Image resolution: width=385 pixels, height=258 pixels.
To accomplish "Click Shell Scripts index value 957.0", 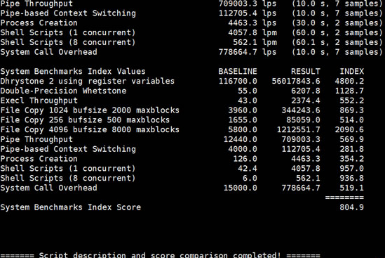I will [352, 169].
